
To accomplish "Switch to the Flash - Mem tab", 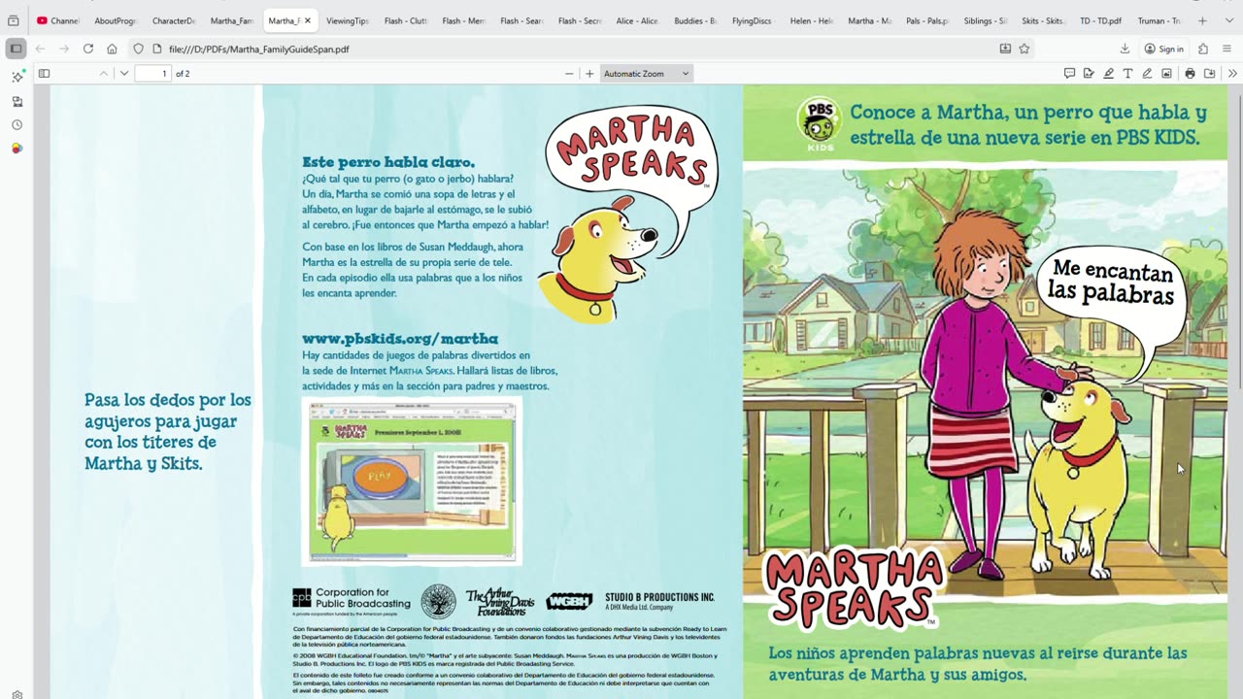I will (x=463, y=20).
